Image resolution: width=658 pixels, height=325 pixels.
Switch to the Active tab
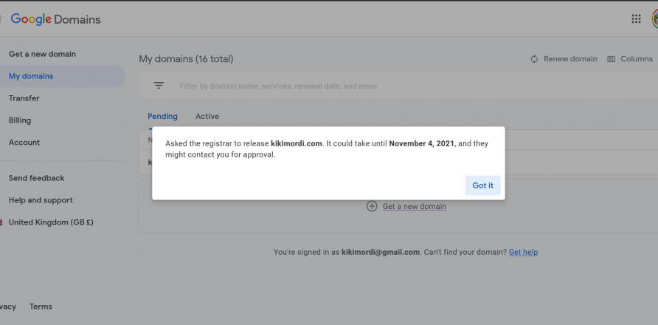coord(207,117)
